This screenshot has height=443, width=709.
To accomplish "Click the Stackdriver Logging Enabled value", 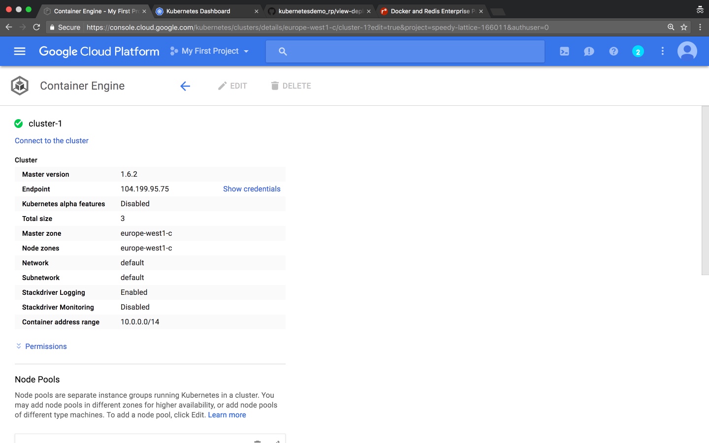I will (x=134, y=292).
